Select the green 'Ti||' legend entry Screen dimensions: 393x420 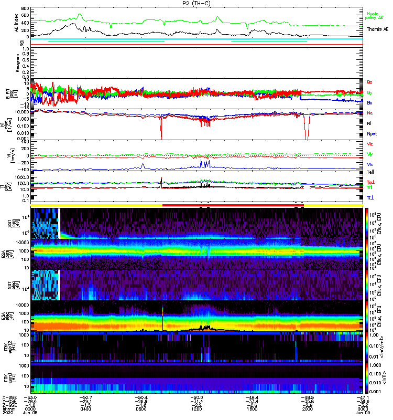[x=369, y=187]
